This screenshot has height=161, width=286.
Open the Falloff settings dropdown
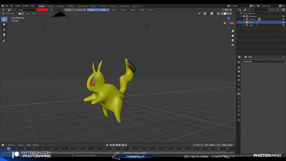143,10
